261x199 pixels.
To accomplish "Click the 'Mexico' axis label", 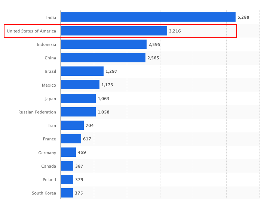I will coord(49,85).
